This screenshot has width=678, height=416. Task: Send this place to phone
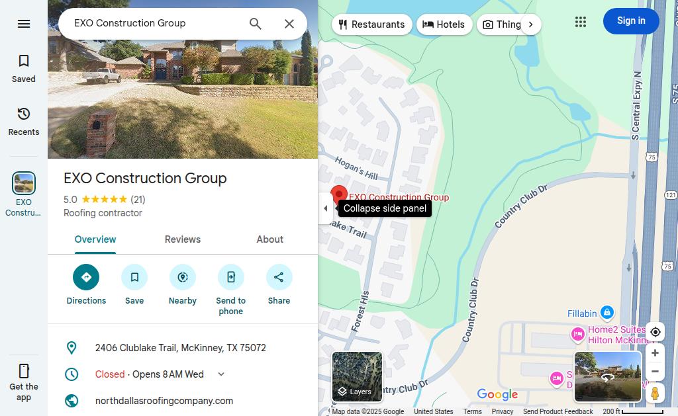tap(231, 290)
